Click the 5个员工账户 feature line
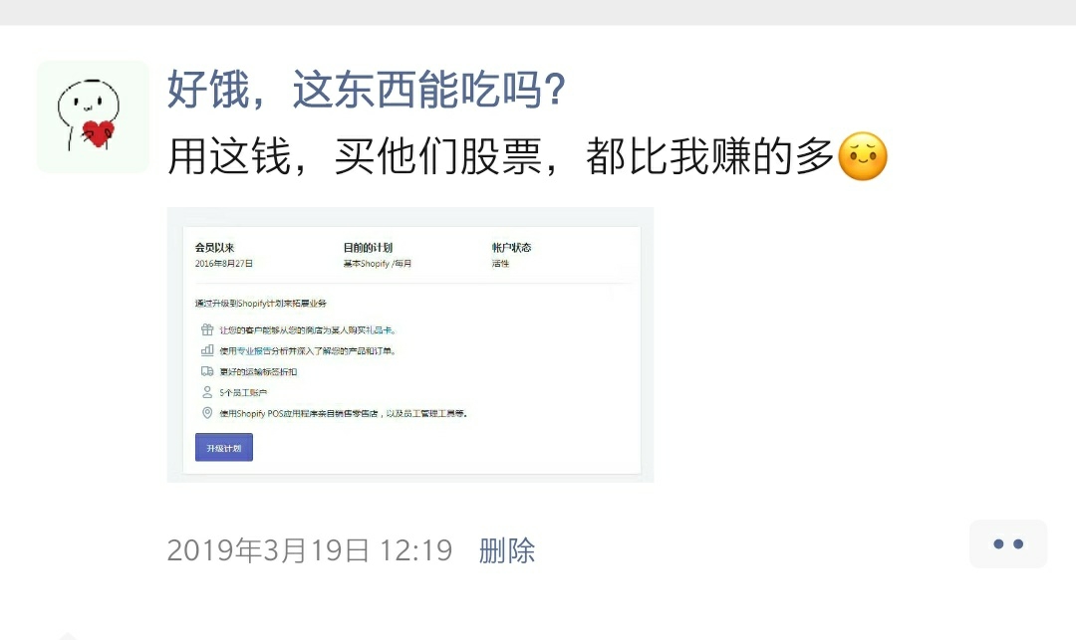Image resolution: width=1076 pixels, height=640 pixels. pyautogui.click(x=243, y=392)
